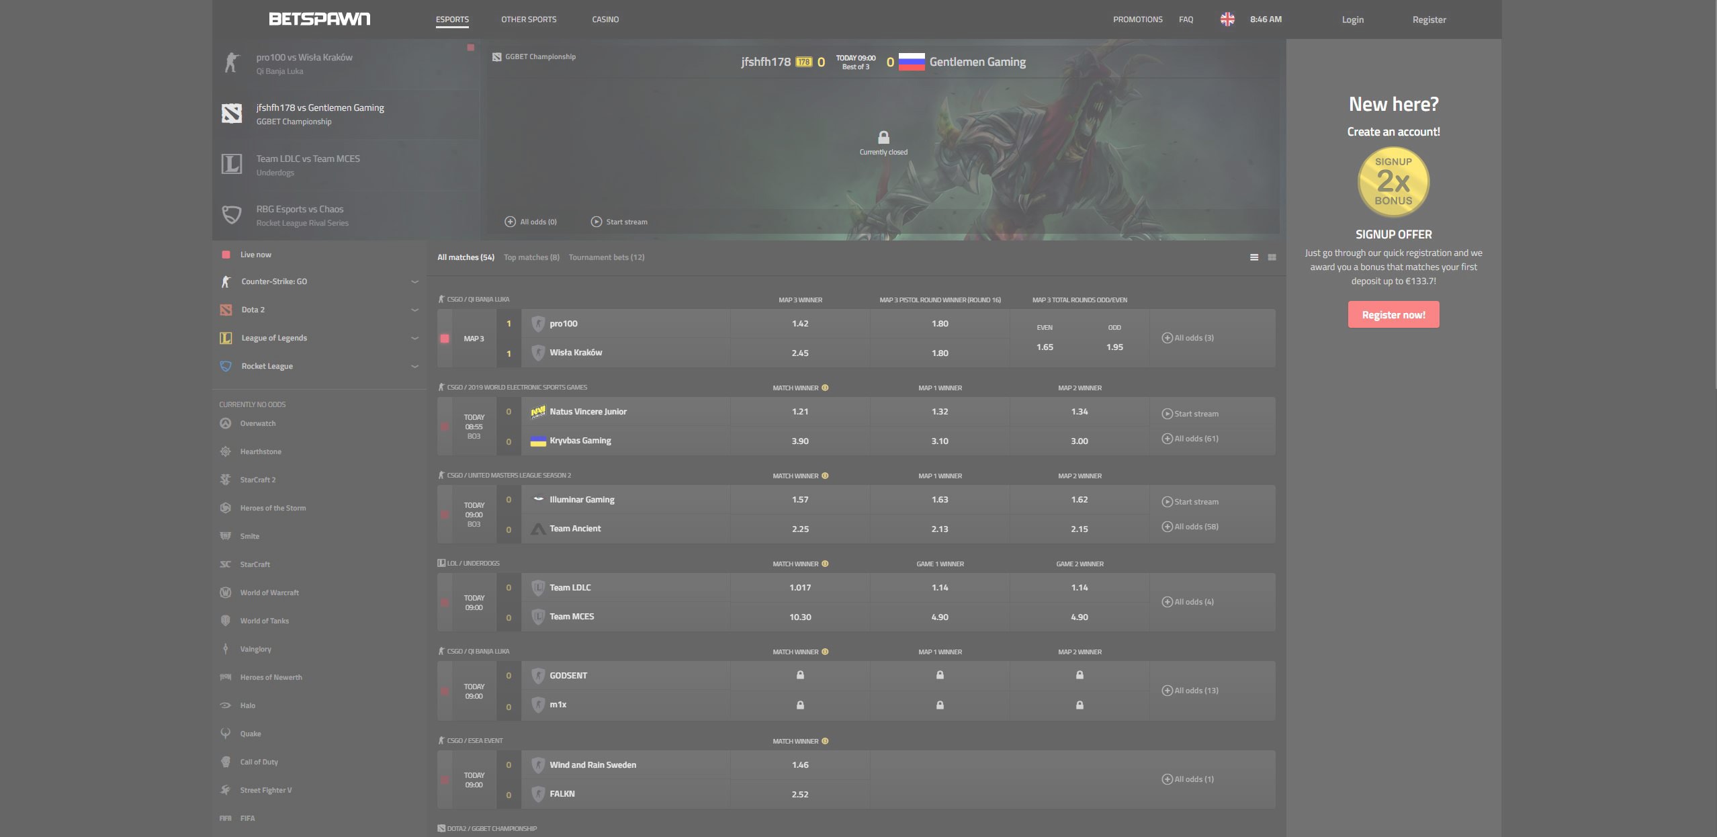The height and width of the screenshot is (837, 1717).
Task: Open the FAQ page
Action: pyautogui.click(x=1186, y=19)
